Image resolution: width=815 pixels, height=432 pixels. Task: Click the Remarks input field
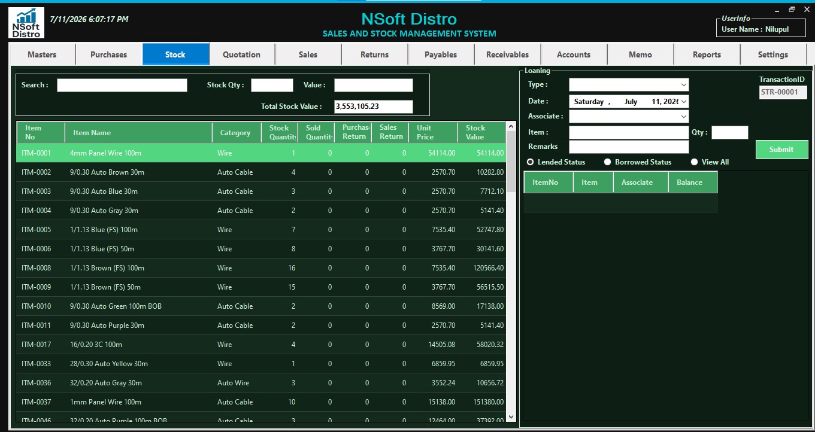coord(629,147)
